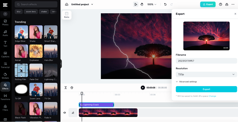
Task: Select the Lightning Crack clip on timeline
Action: click(x=96, y=105)
